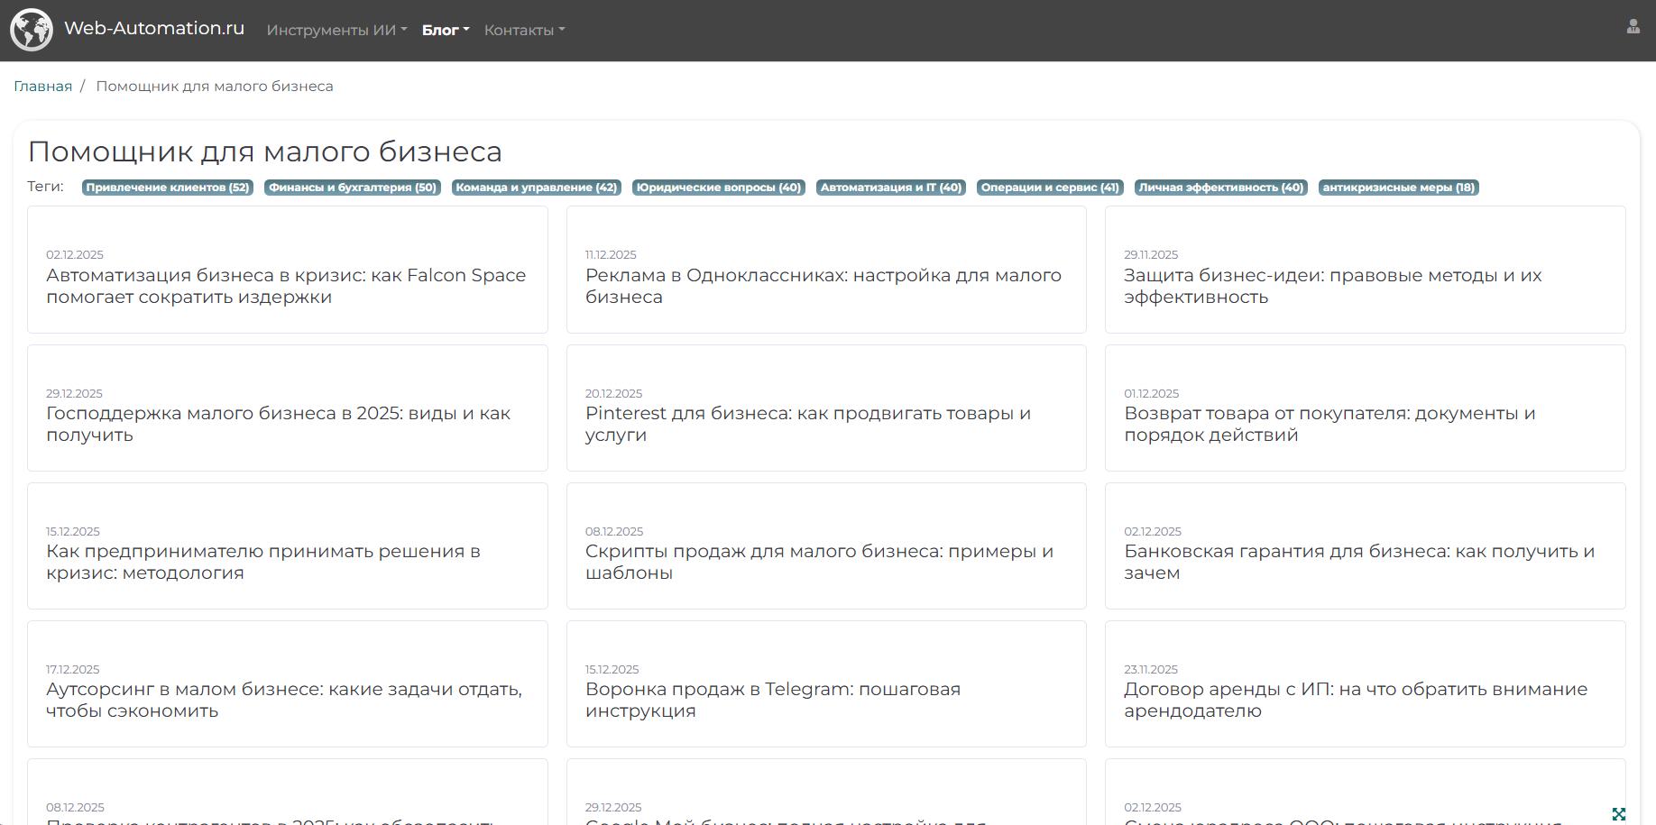Open Pinterest для бизнеса article
Image resolution: width=1656 pixels, height=825 pixels.
807,424
